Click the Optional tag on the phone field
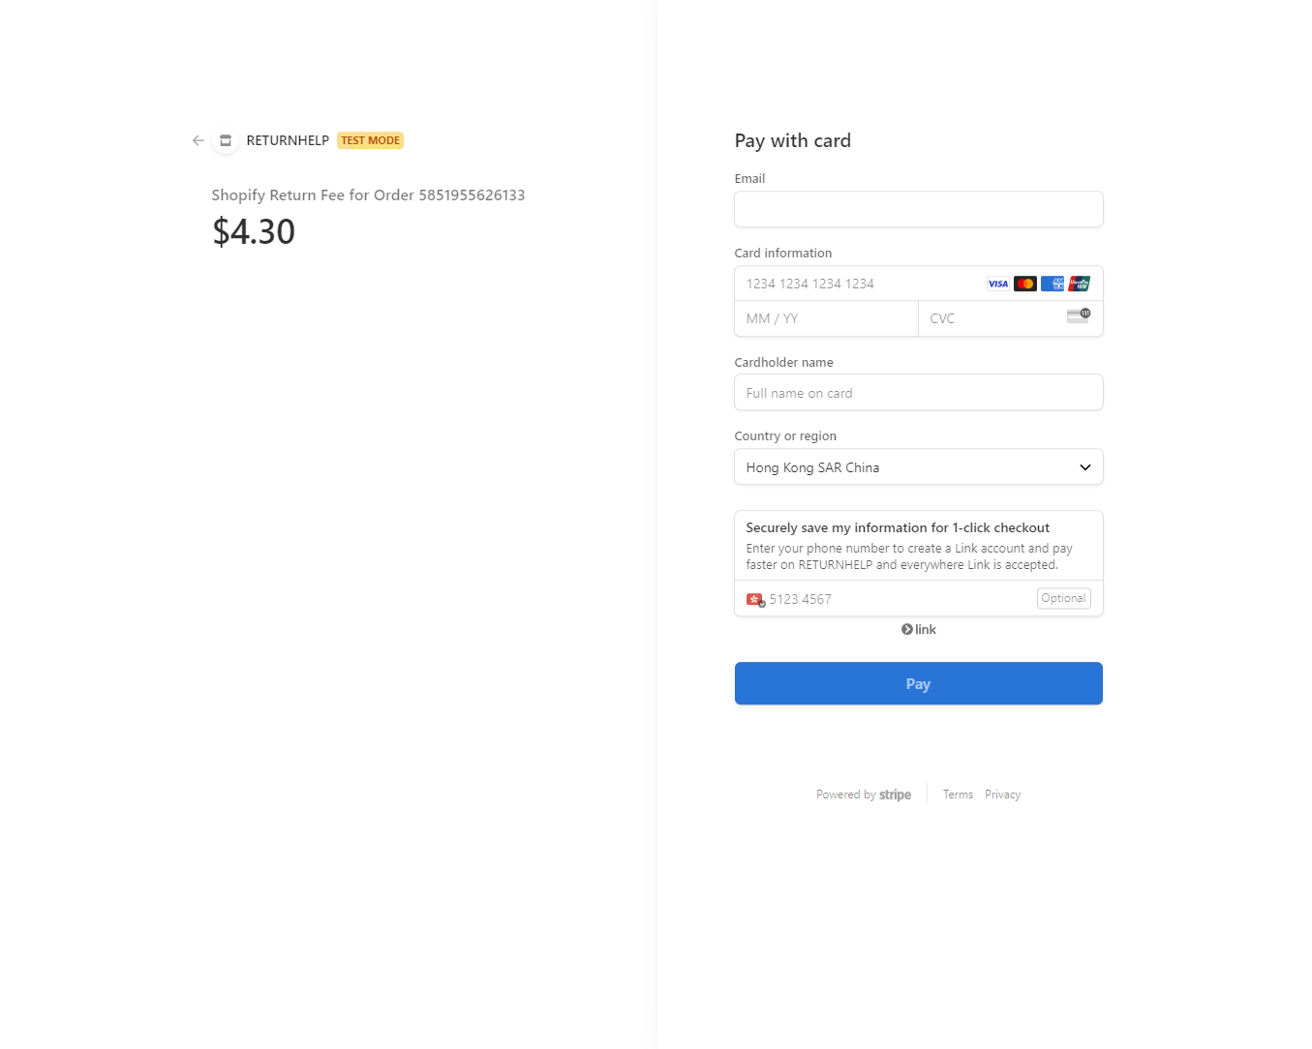This screenshot has height=1049, width=1312. pyautogui.click(x=1063, y=598)
